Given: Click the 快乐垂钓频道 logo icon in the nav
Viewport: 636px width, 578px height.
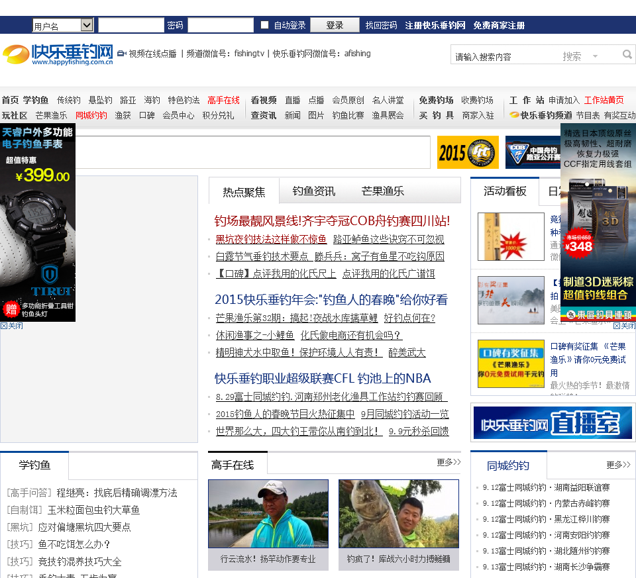Looking at the screenshot, I should [x=514, y=115].
